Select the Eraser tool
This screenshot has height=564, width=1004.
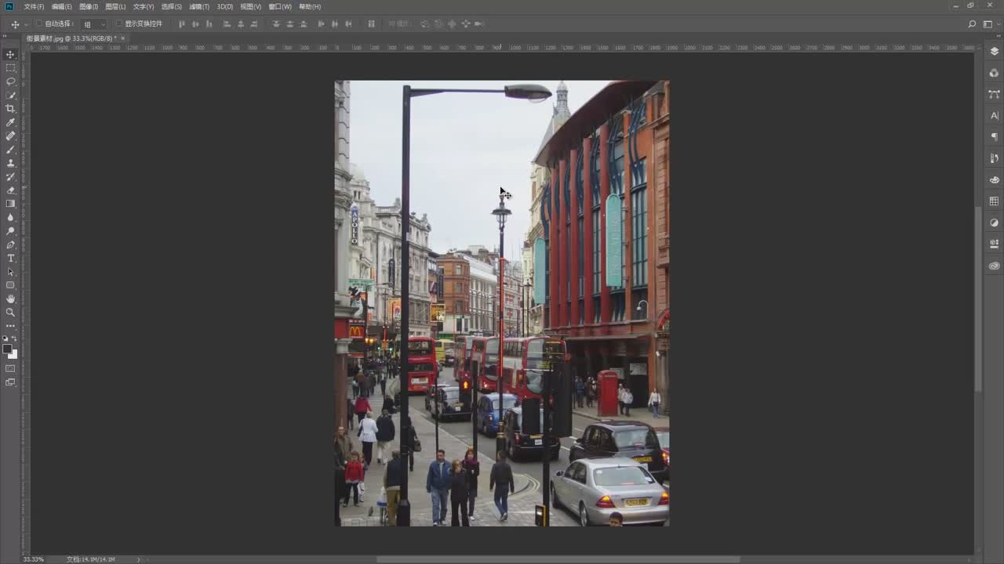tap(10, 190)
